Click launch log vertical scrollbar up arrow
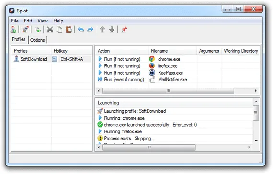 tap(256, 102)
